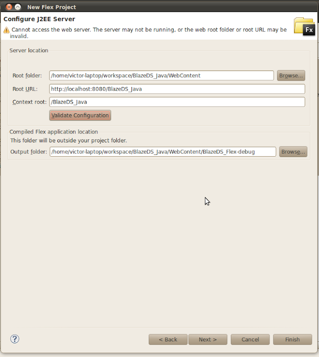Viewport: 319px width, 357px height.
Task: Go to previous page with Back
Action: 168,340
